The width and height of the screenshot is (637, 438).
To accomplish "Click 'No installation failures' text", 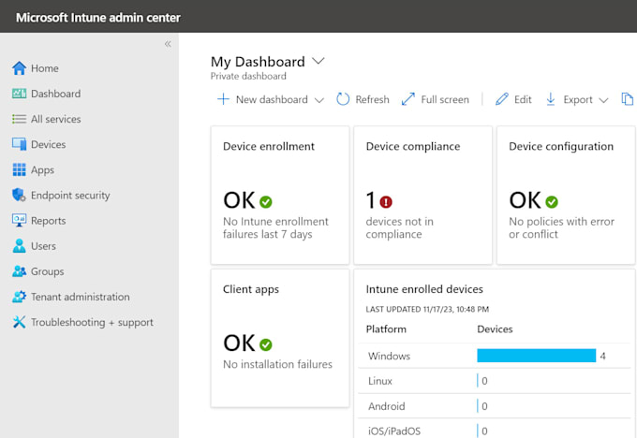I will pyautogui.click(x=277, y=364).
